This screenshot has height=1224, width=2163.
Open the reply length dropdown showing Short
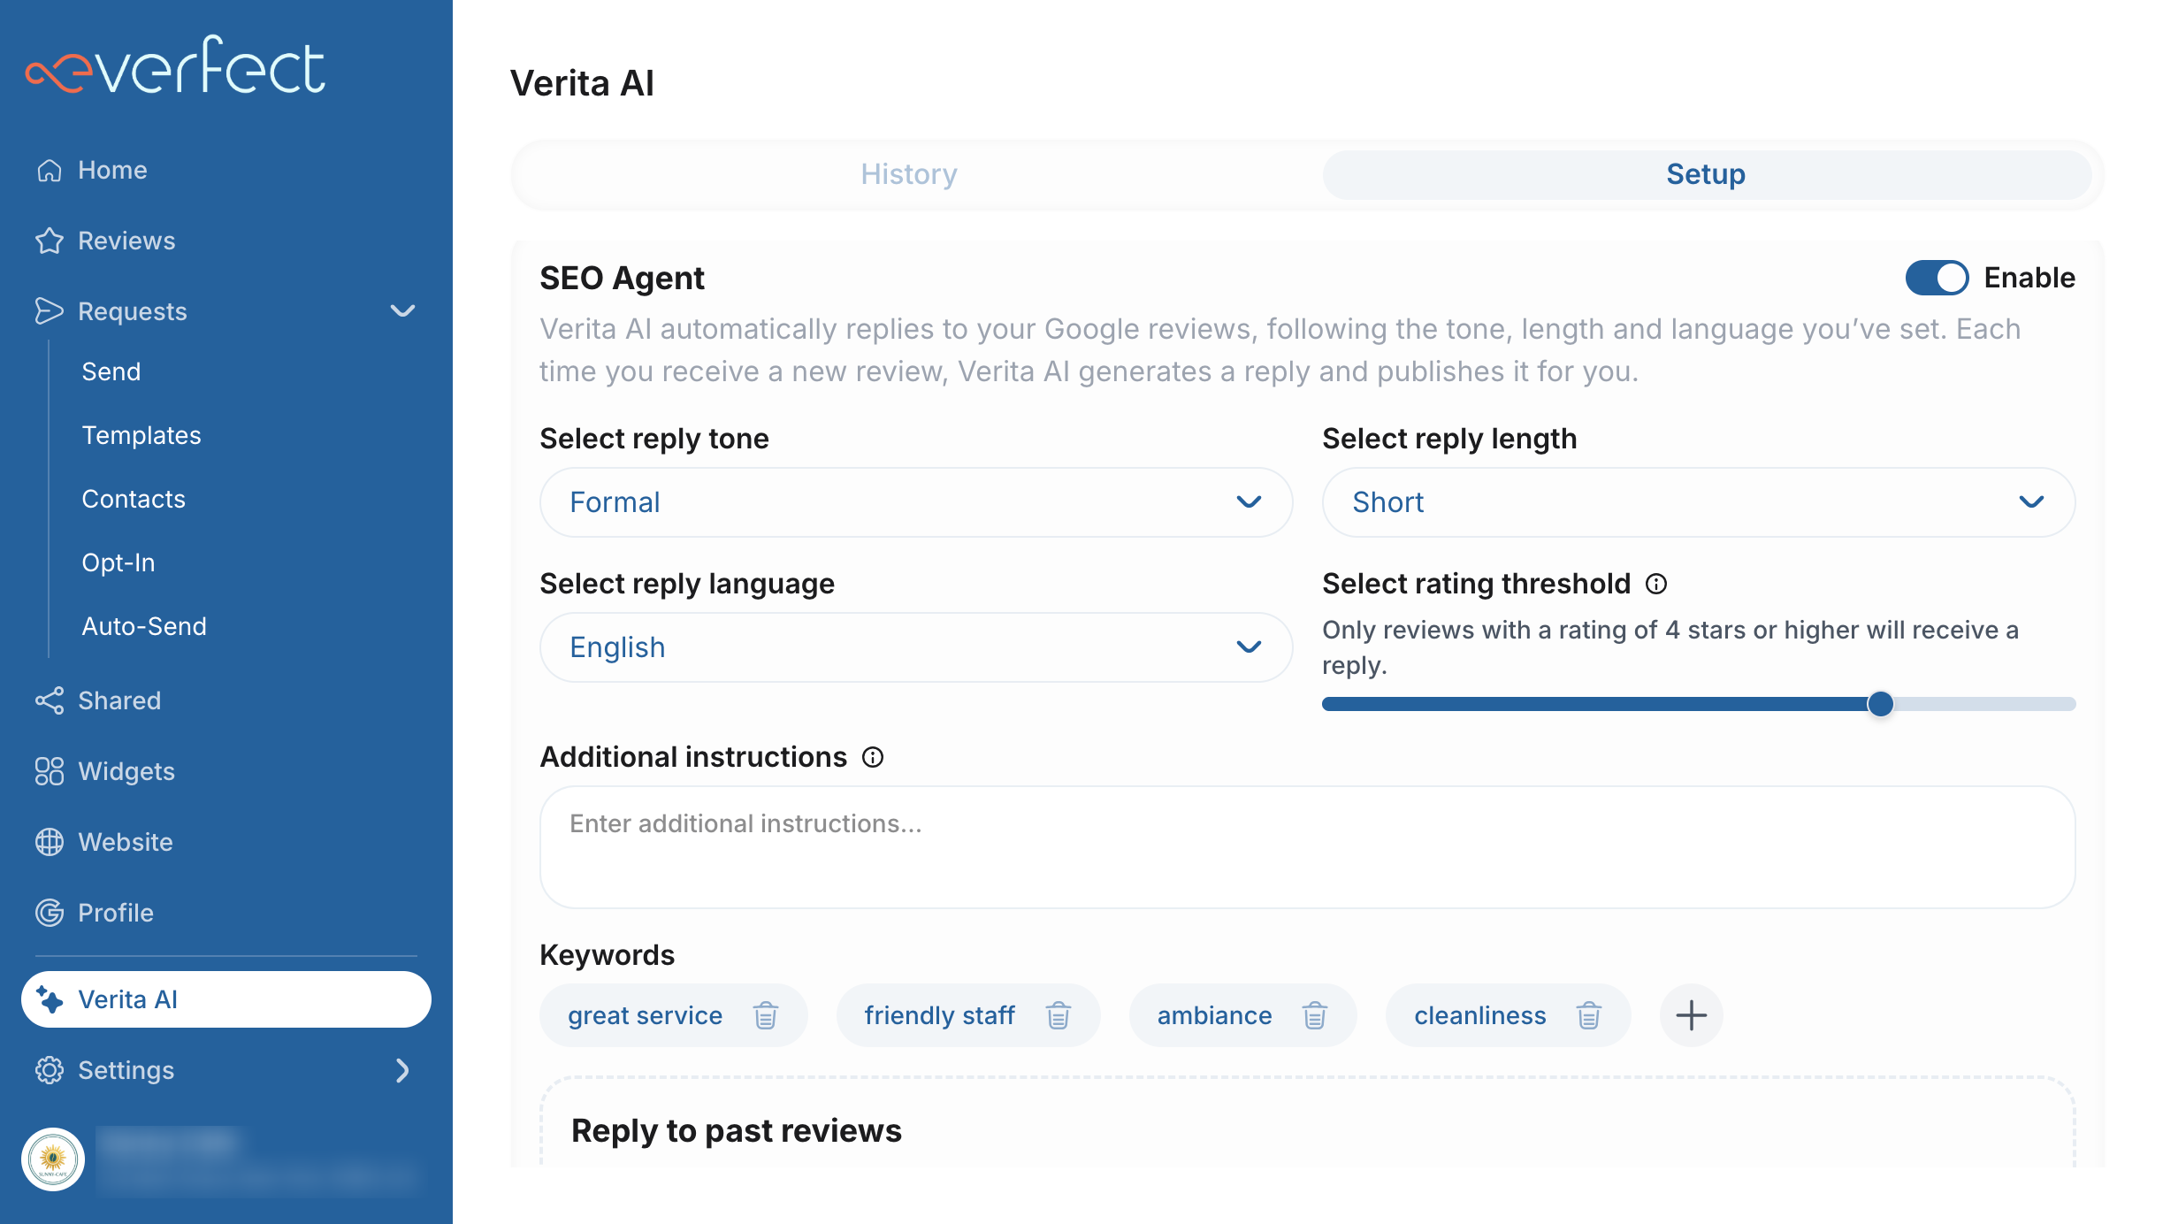[1698, 502]
